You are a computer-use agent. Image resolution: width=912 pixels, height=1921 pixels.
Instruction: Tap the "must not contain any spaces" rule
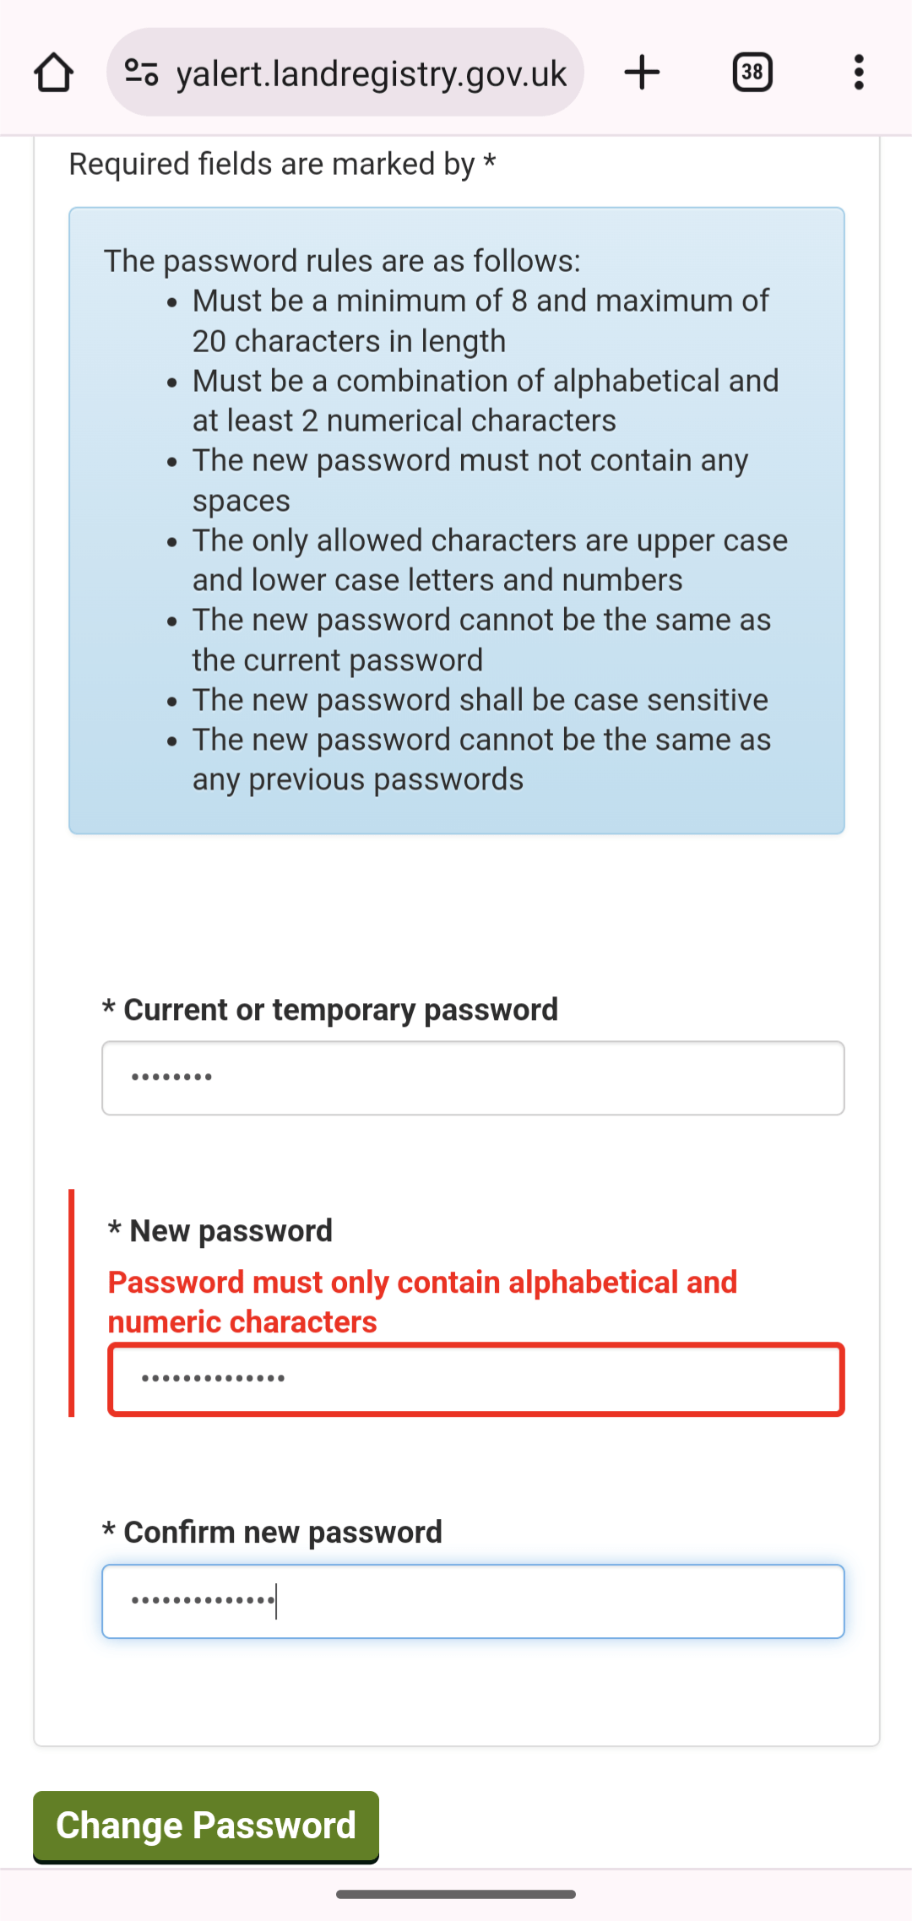pos(470,480)
